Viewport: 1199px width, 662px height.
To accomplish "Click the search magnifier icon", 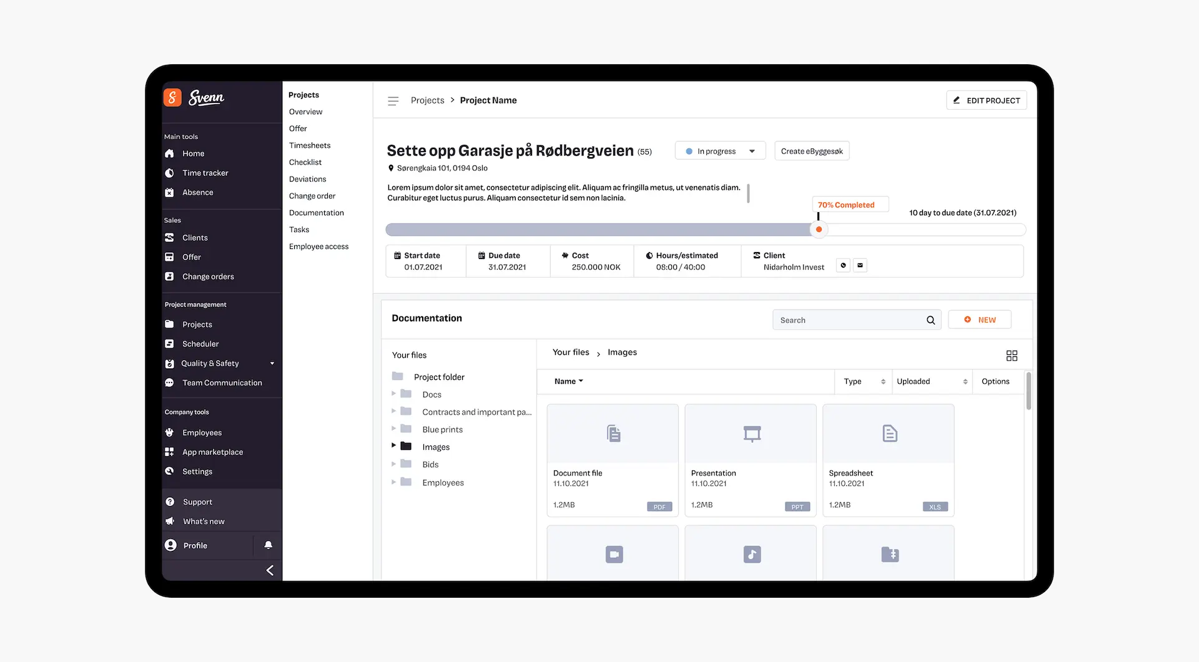I will [x=930, y=320].
